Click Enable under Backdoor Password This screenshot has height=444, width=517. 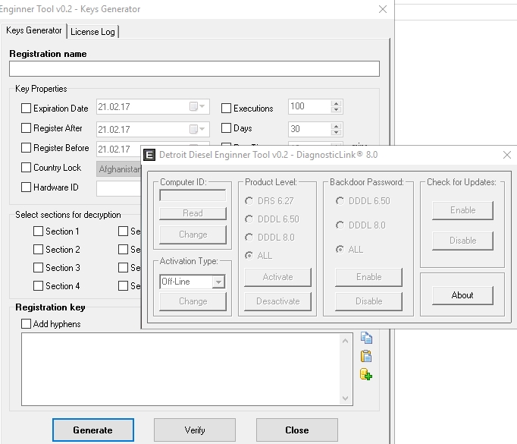pyautogui.click(x=368, y=276)
